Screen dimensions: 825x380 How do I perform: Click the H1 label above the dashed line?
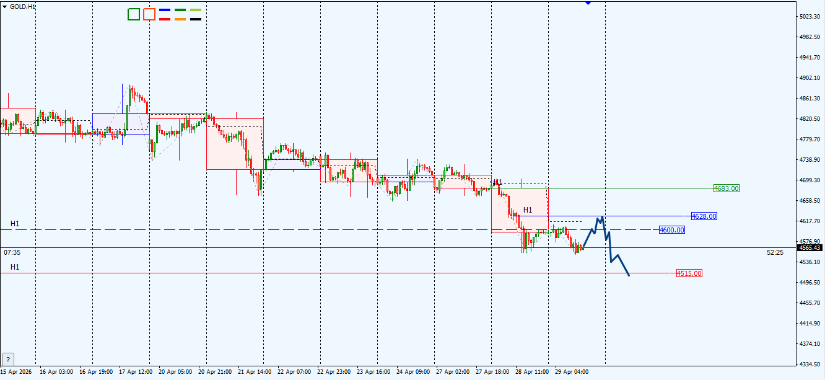click(15, 223)
